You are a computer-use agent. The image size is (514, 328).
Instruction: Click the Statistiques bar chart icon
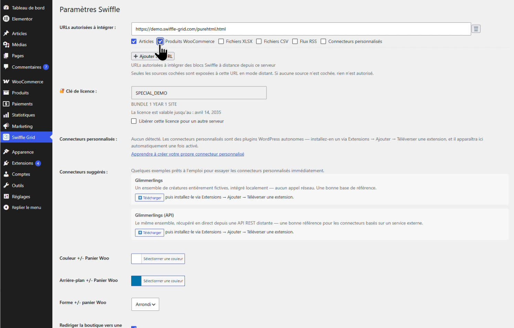[x=6, y=115]
